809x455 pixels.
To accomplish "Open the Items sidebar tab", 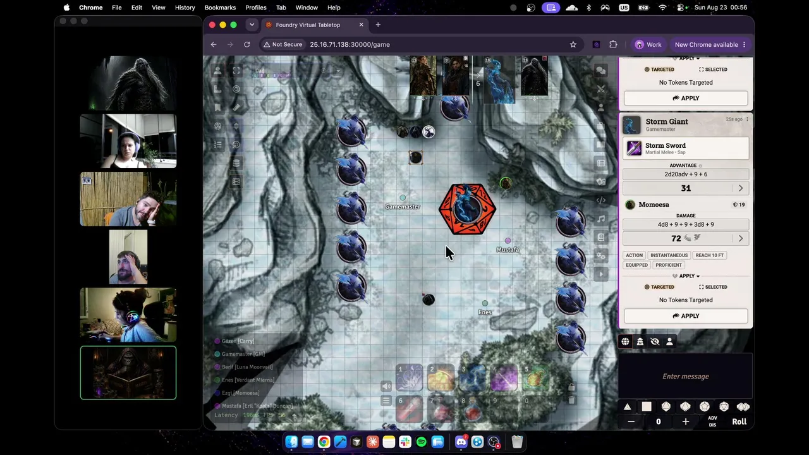I will pos(601,126).
